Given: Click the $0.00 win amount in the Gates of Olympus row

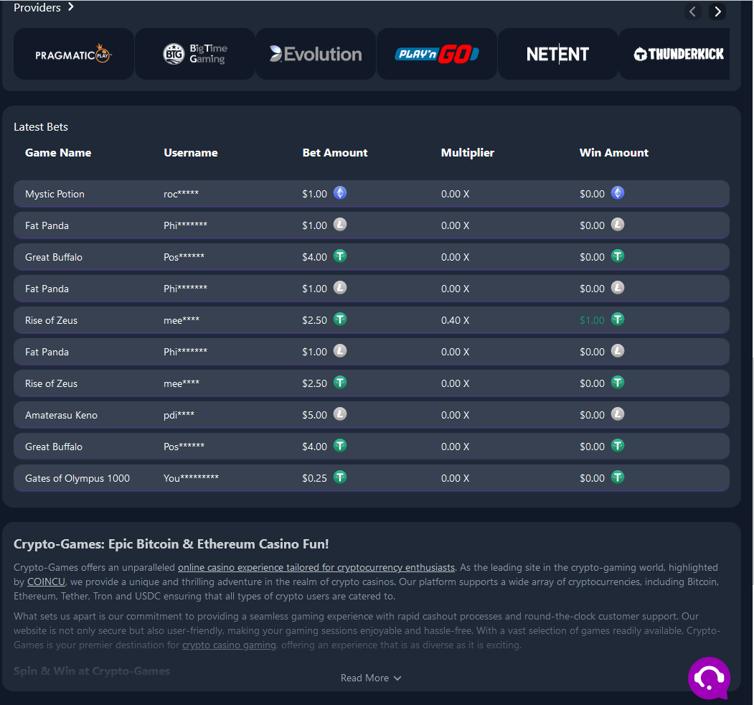Looking at the screenshot, I should coord(592,478).
